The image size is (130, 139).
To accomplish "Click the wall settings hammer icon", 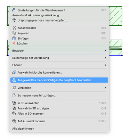I will (14, 10).
